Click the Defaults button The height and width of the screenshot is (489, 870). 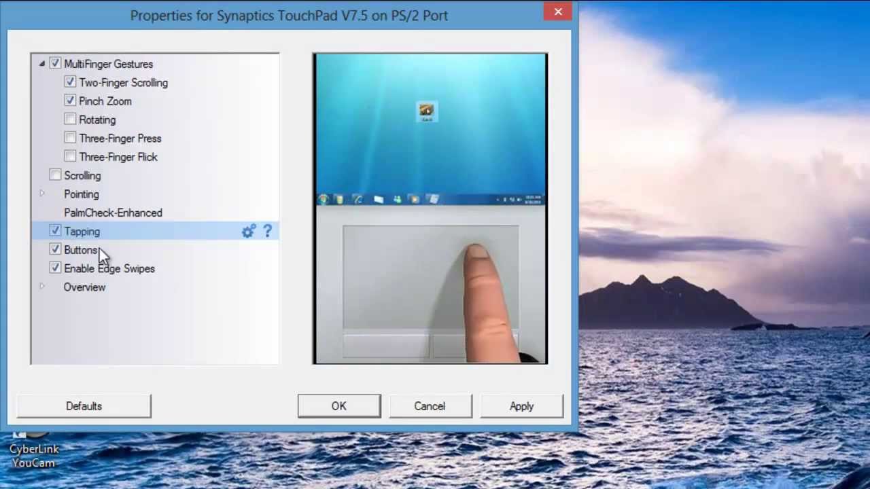(x=84, y=406)
